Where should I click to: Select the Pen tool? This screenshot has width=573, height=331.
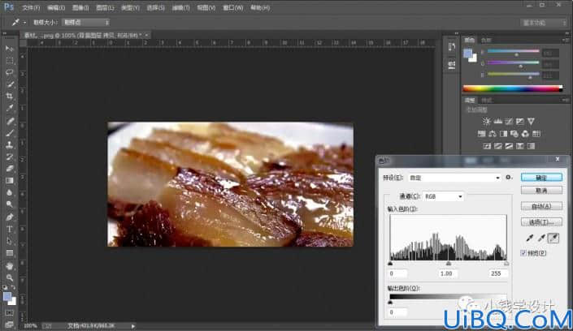10,217
